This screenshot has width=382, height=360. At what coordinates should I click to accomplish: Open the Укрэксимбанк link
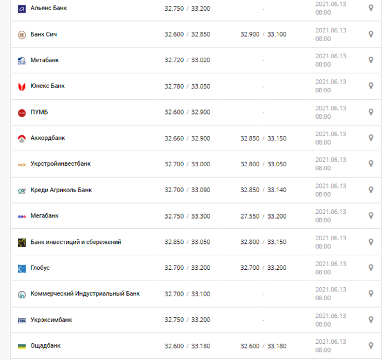click(51, 320)
